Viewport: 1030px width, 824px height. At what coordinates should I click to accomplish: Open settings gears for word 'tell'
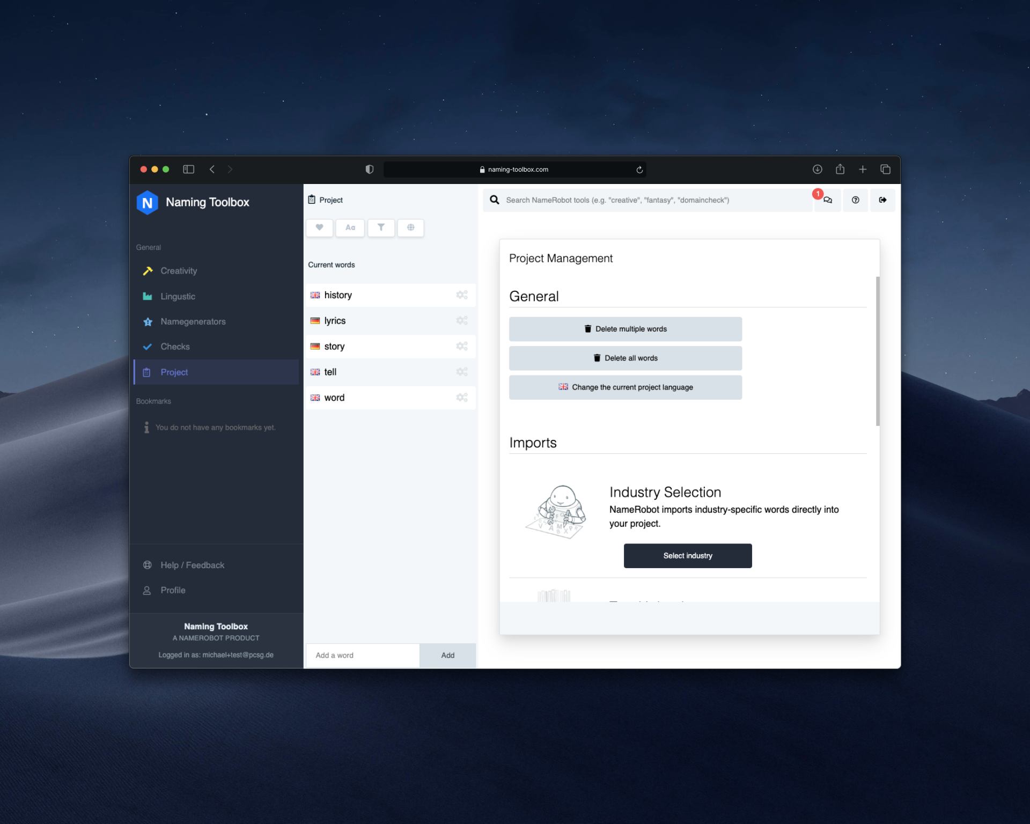(x=461, y=372)
